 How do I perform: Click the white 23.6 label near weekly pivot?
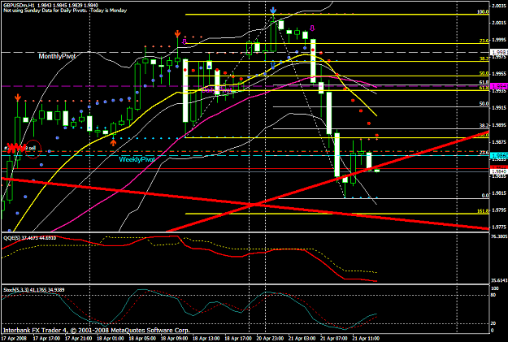pos(484,153)
